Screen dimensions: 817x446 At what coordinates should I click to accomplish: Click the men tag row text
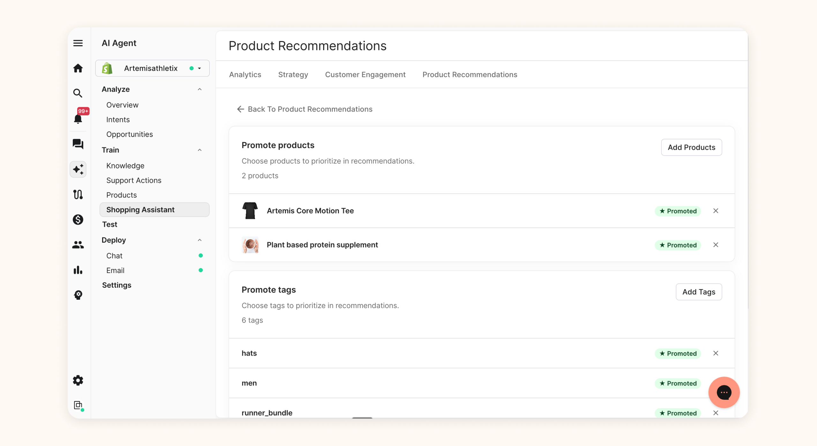(249, 383)
